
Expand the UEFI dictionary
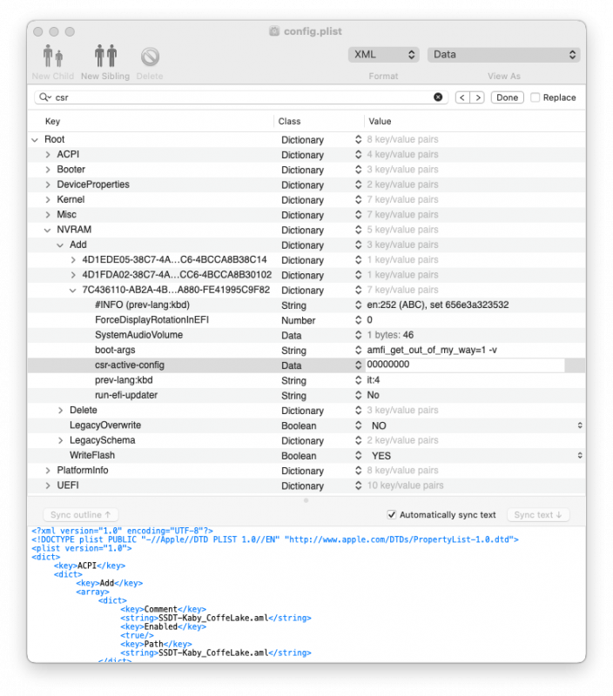[48, 486]
